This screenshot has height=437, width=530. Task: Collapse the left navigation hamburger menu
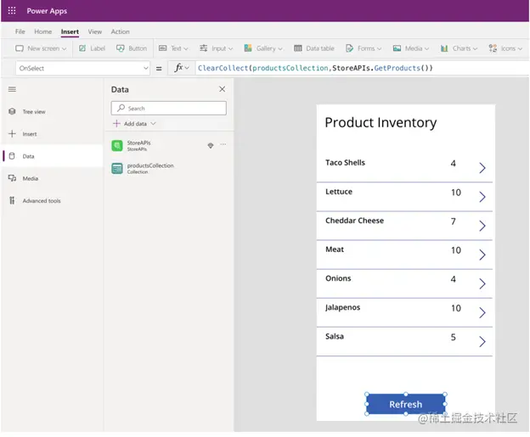pyautogui.click(x=12, y=89)
